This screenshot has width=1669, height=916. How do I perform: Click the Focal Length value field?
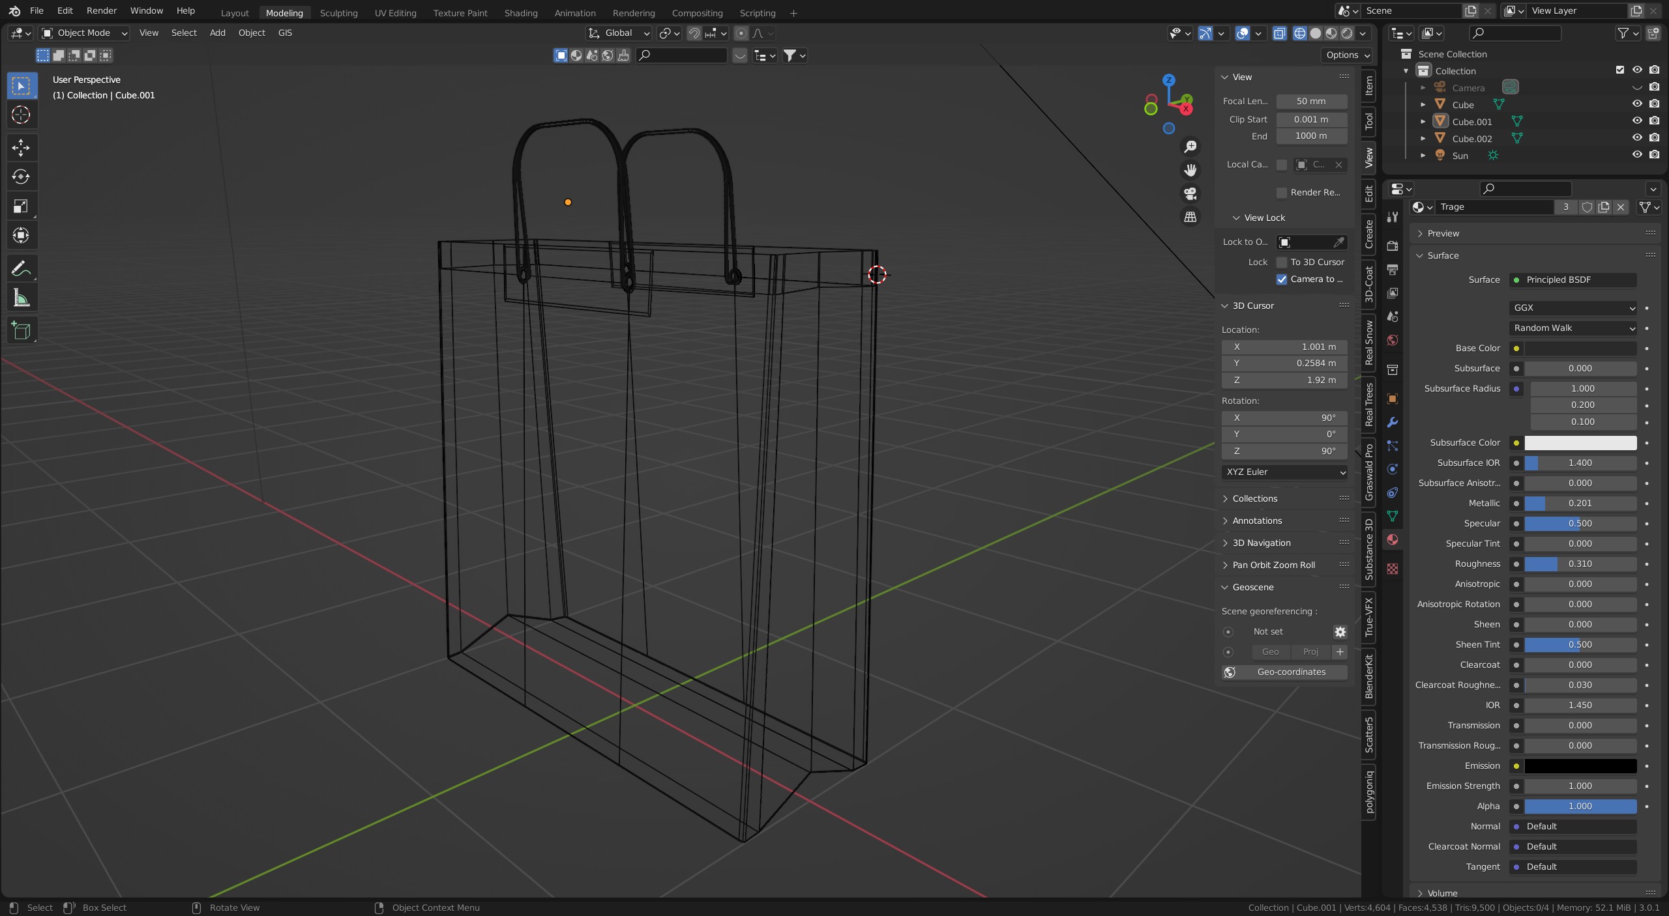pyautogui.click(x=1310, y=101)
